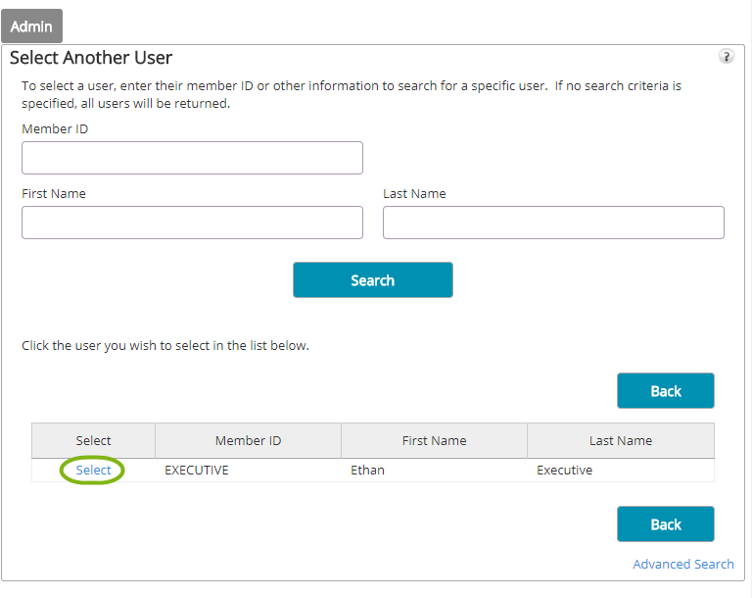
Task: Sort by the Member ID column header
Action: coord(248,440)
